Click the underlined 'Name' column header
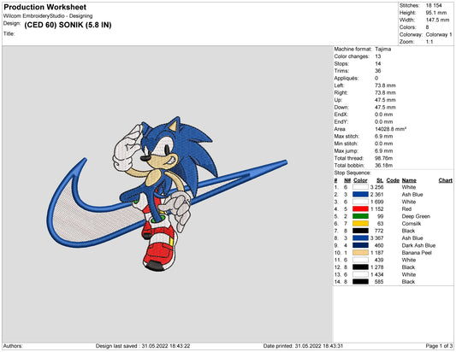The height and width of the screenshot is (352, 456). pos(409,180)
